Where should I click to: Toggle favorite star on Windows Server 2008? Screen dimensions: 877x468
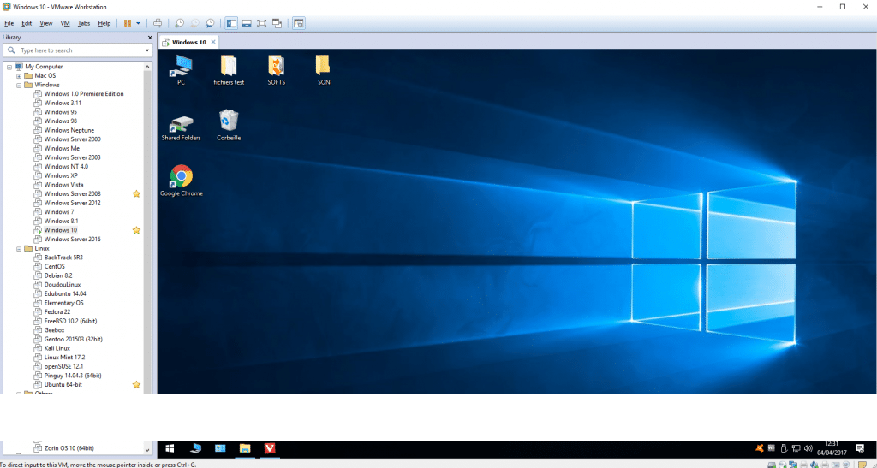[x=136, y=194]
